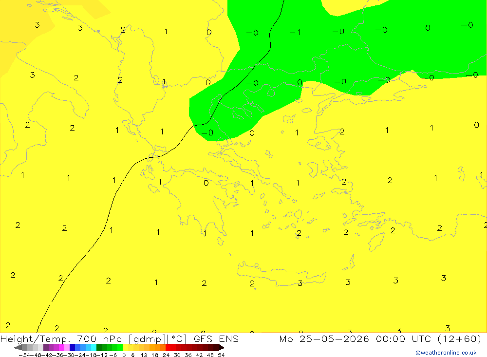The image size is (487, 357).
Task: Click the dark purple swatch in the color scale
Action: [x=46, y=348]
